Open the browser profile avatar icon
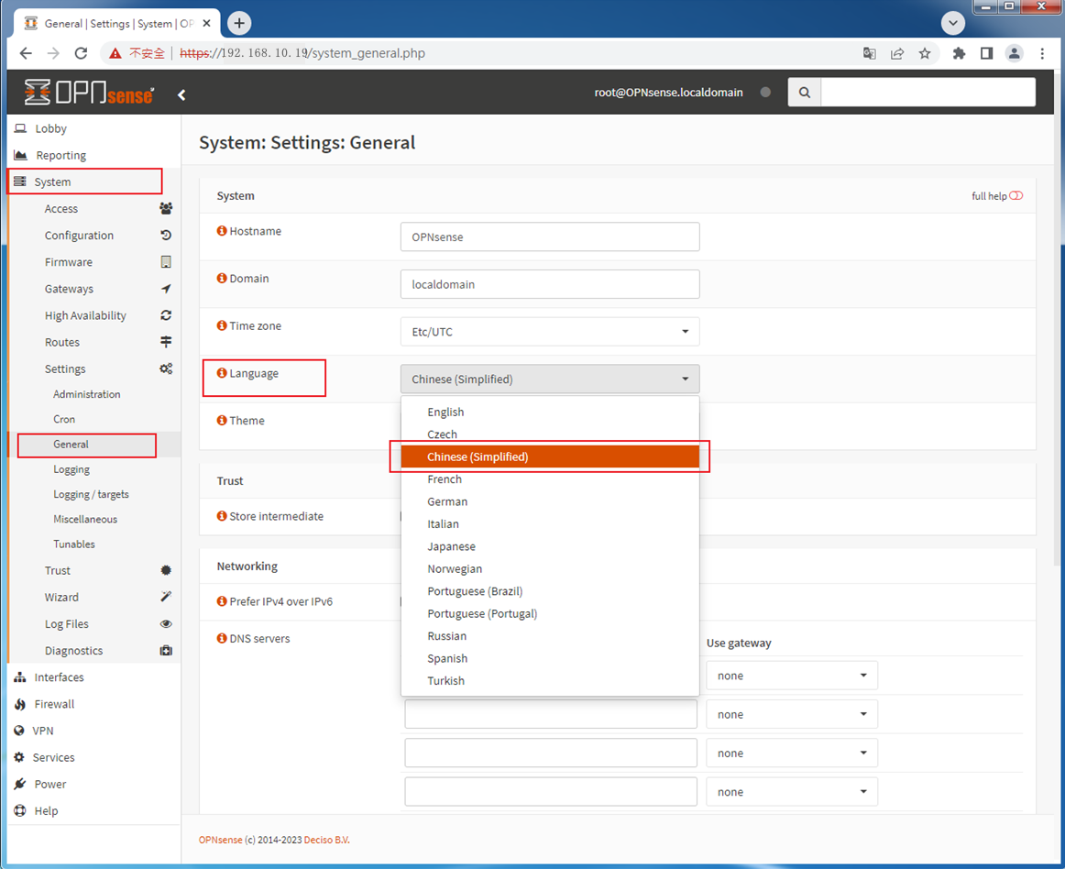Image resolution: width=1065 pixels, height=869 pixels. click(1014, 53)
